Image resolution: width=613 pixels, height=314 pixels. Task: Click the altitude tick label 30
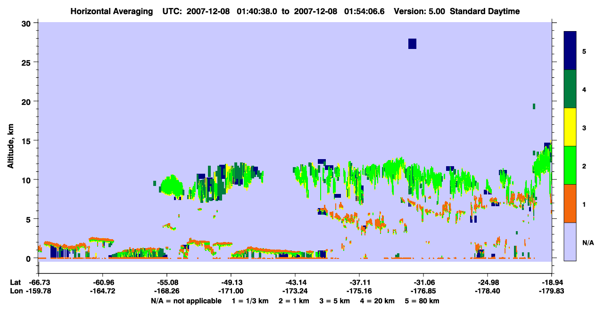tap(27, 23)
